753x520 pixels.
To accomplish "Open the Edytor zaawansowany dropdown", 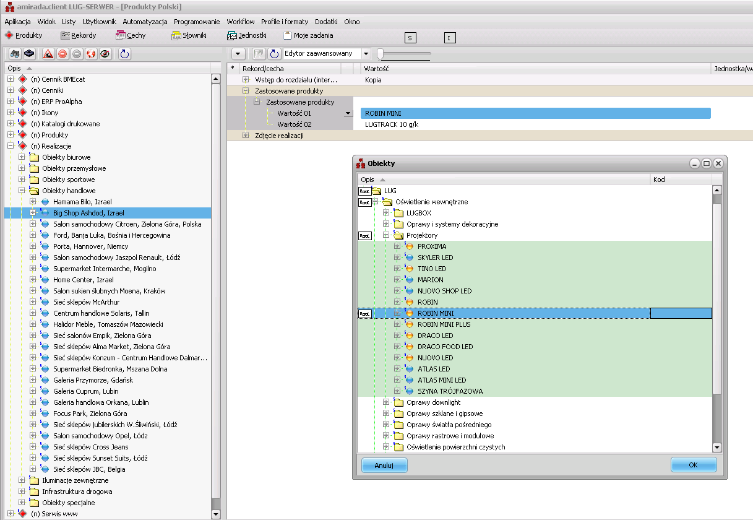I will point(366,54).
